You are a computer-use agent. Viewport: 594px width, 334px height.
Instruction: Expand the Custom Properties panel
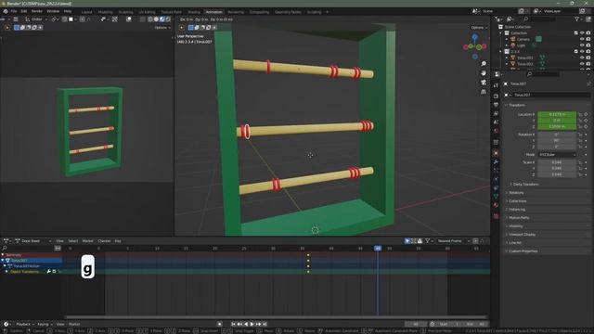pyautogui.click(x=523, y=251)
